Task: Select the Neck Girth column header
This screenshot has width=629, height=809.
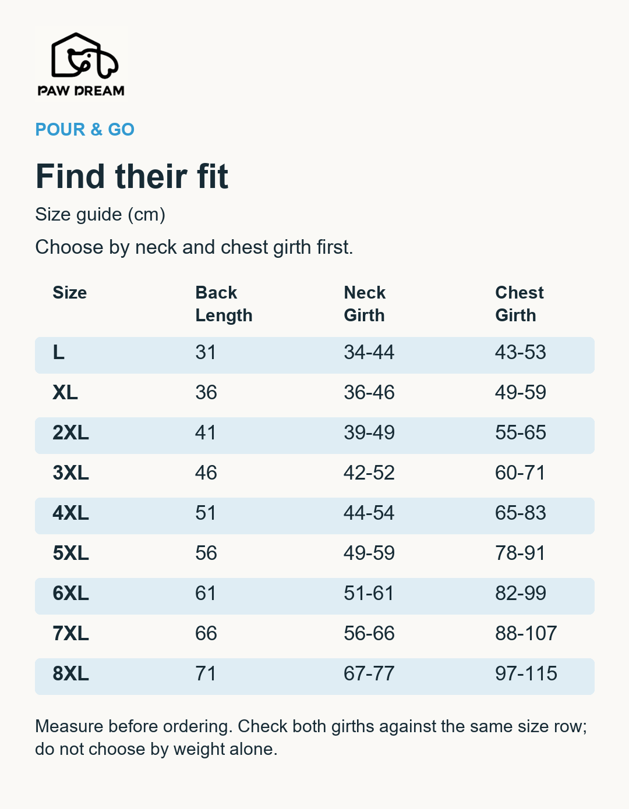Action: [365, 304]
